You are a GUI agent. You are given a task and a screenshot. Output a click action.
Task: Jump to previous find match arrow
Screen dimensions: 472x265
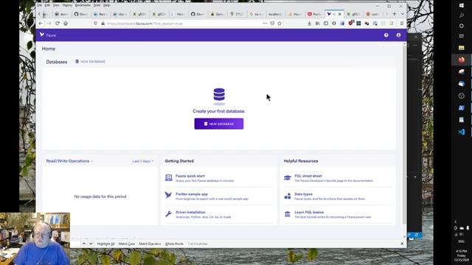coord(84,244)
